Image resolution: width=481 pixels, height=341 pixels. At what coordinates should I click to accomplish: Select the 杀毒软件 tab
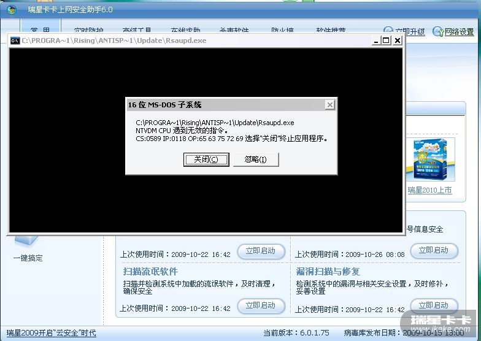point(234,30)
